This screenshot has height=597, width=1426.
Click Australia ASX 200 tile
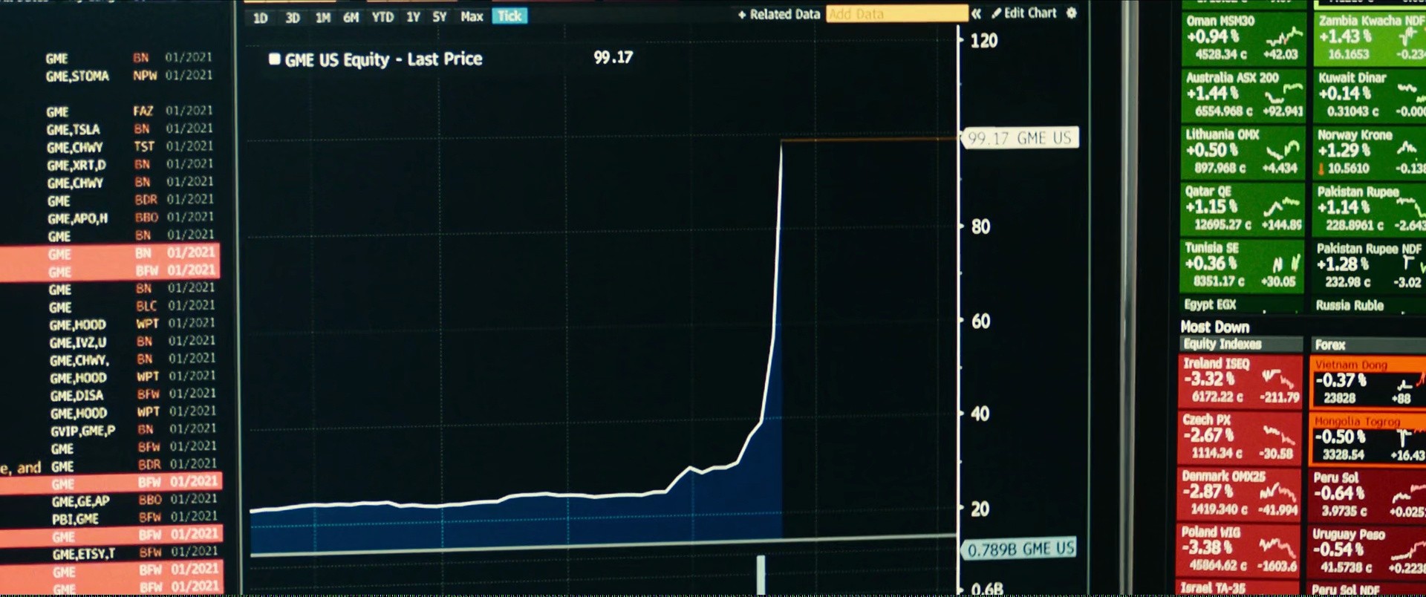(1243, 95)
